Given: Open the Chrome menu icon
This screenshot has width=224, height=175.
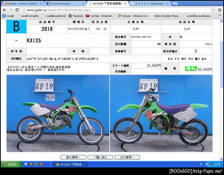Looking at the screenshot, I should point(220,10).
